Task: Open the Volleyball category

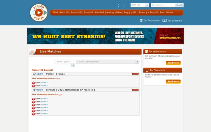Action: click(152, 13)
